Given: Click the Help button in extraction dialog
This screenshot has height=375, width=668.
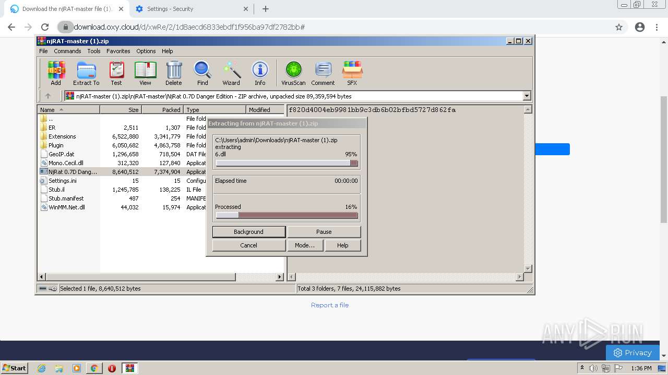Looking at the screenshot, I should 343,245.
